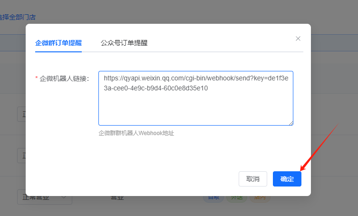
Task: Switch to 企微群订单提醒 tab
Action: coord(58,43)
